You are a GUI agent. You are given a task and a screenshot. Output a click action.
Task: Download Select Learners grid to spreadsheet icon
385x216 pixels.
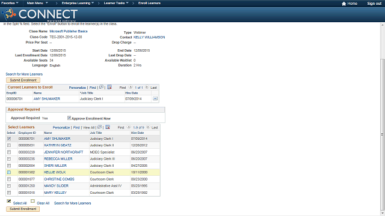108,127
